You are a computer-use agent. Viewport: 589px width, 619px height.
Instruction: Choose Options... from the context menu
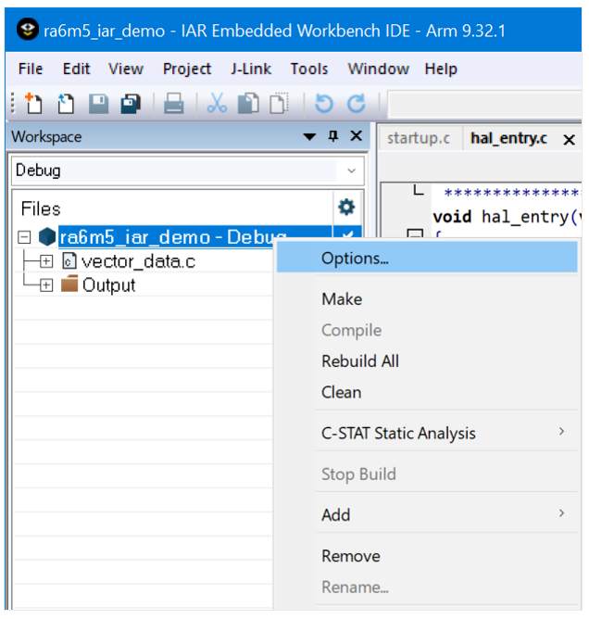coord(427,259)
